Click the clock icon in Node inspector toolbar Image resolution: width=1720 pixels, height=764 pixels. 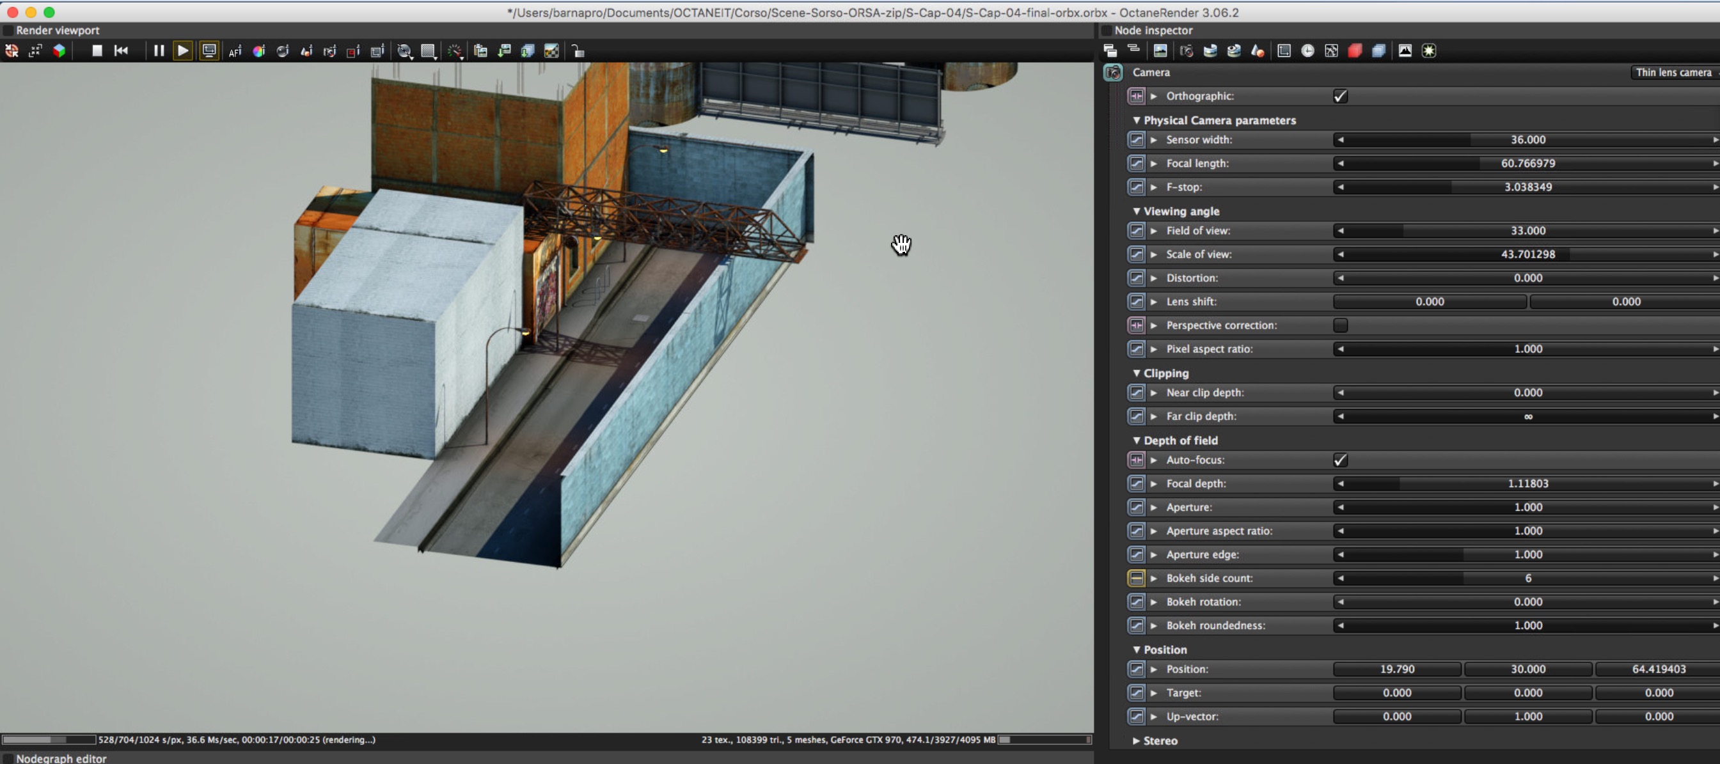click(1307, 51)
